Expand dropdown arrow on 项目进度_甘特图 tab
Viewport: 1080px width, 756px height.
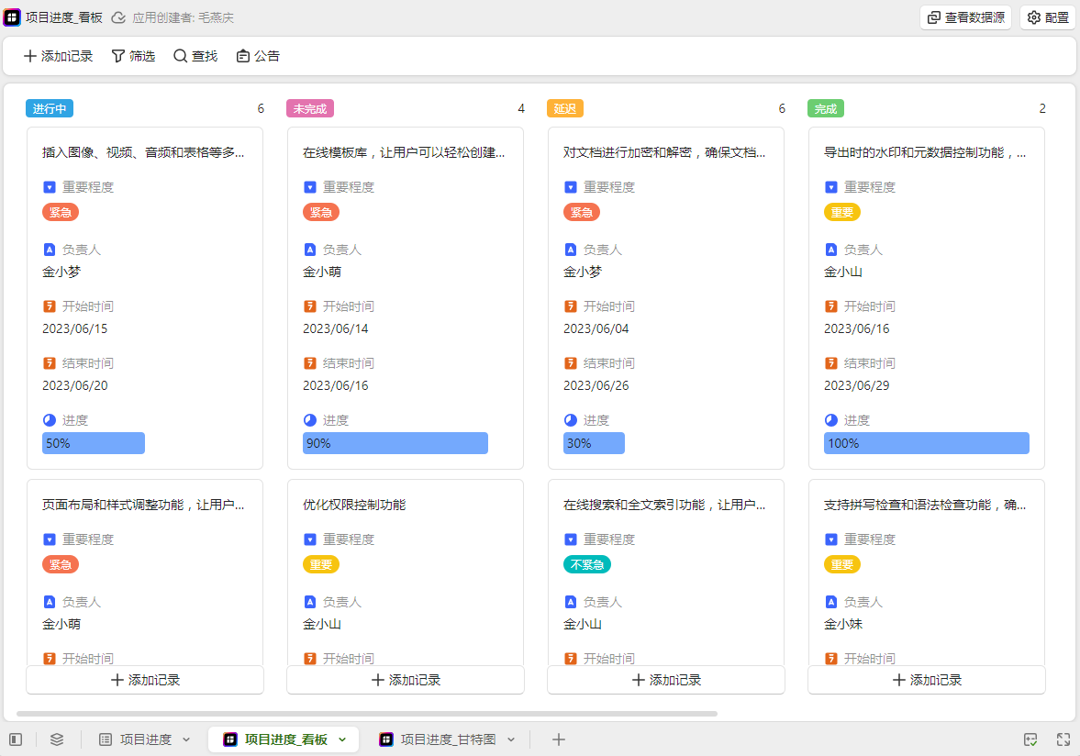pos(511,739)
